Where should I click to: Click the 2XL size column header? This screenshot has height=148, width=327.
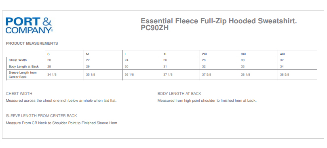(205, 54)
